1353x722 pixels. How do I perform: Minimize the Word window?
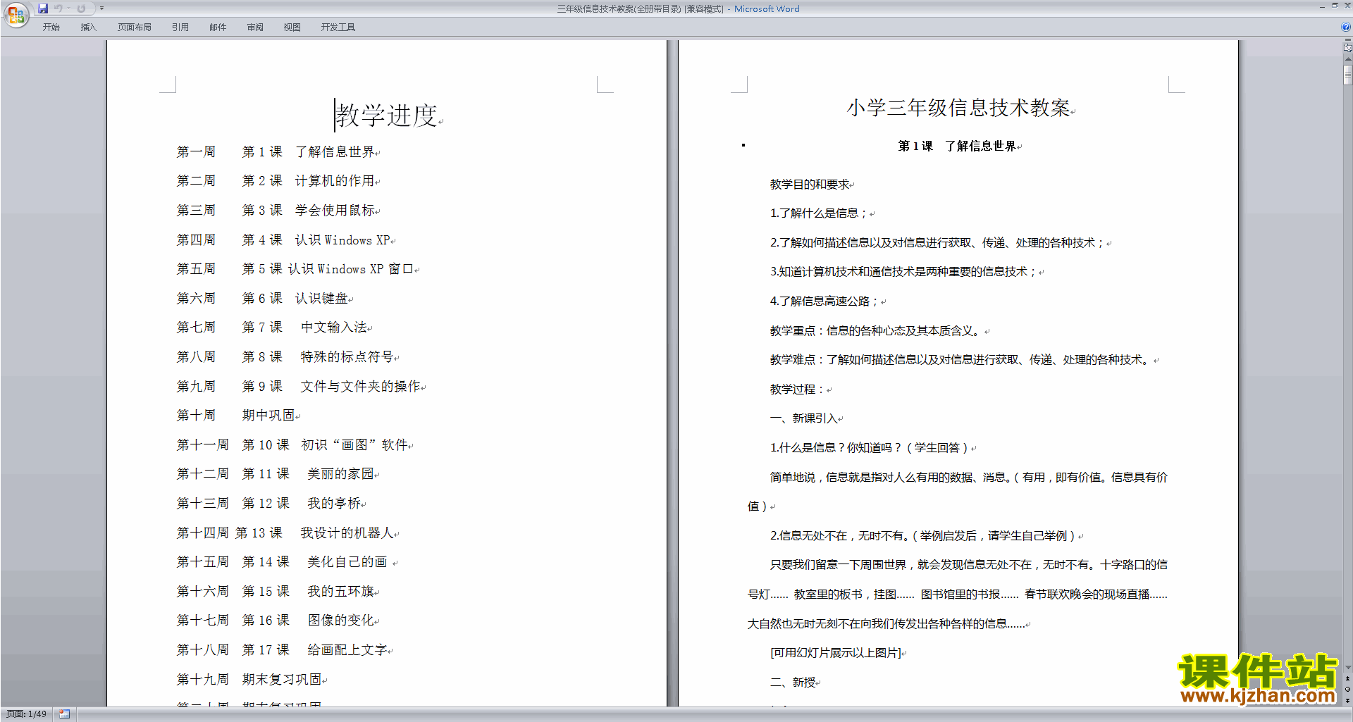pyautogui.click(x=1322, y=6)
